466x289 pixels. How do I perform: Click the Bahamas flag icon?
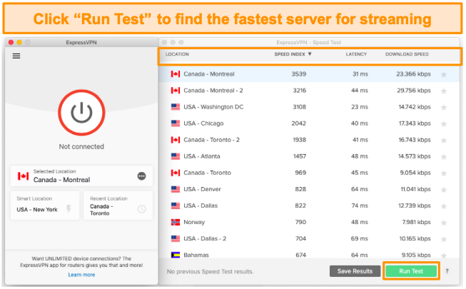pos(176,255)
